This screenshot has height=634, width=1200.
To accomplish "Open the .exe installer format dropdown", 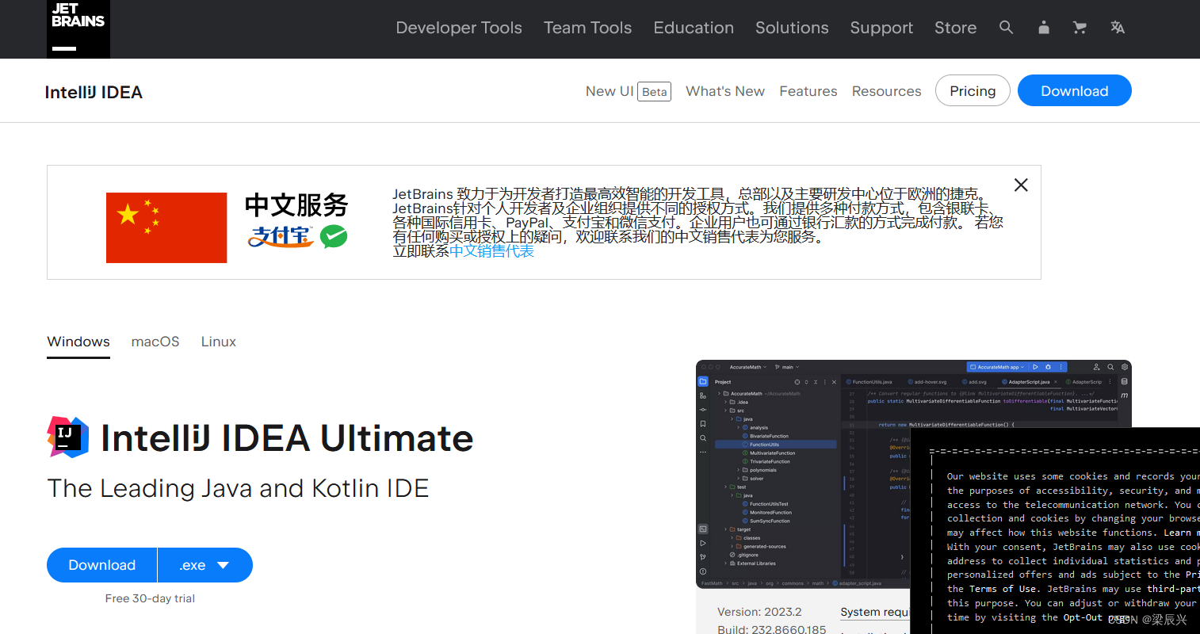I will coord(205,565).
